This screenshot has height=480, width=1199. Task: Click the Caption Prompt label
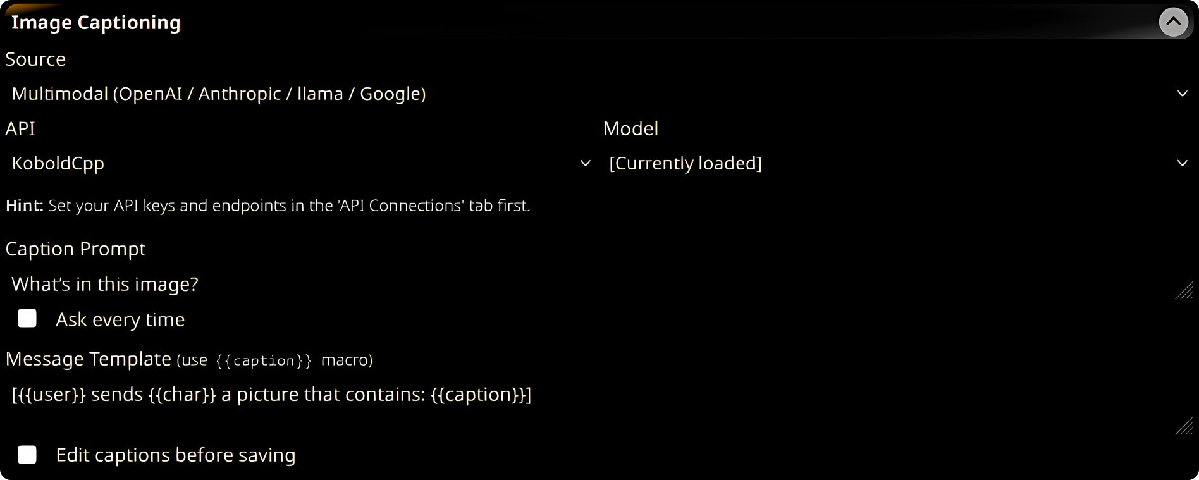tap(75, 249)
